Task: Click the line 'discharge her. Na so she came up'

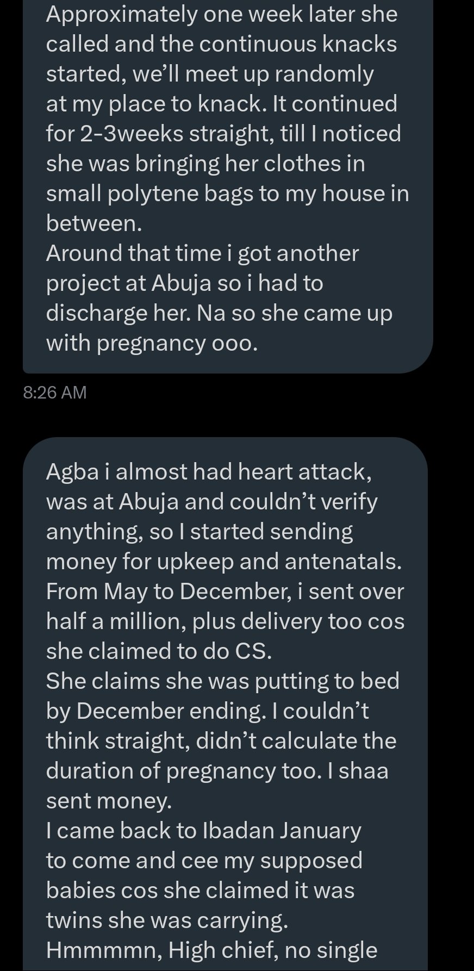Action: 219,313
